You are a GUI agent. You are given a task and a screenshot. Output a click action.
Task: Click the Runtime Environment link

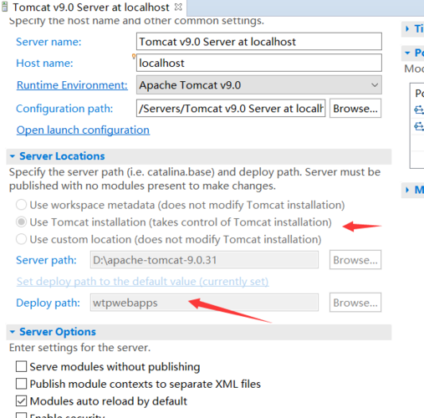pos(72,85)
